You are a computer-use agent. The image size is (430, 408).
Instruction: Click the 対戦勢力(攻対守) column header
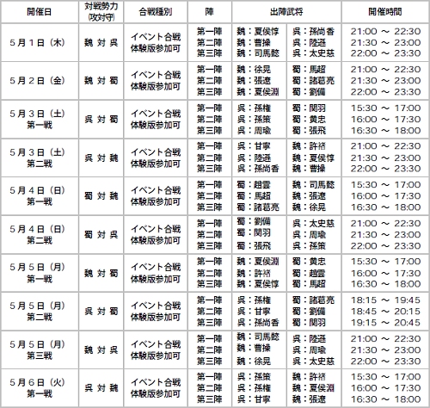pos(101,12)
